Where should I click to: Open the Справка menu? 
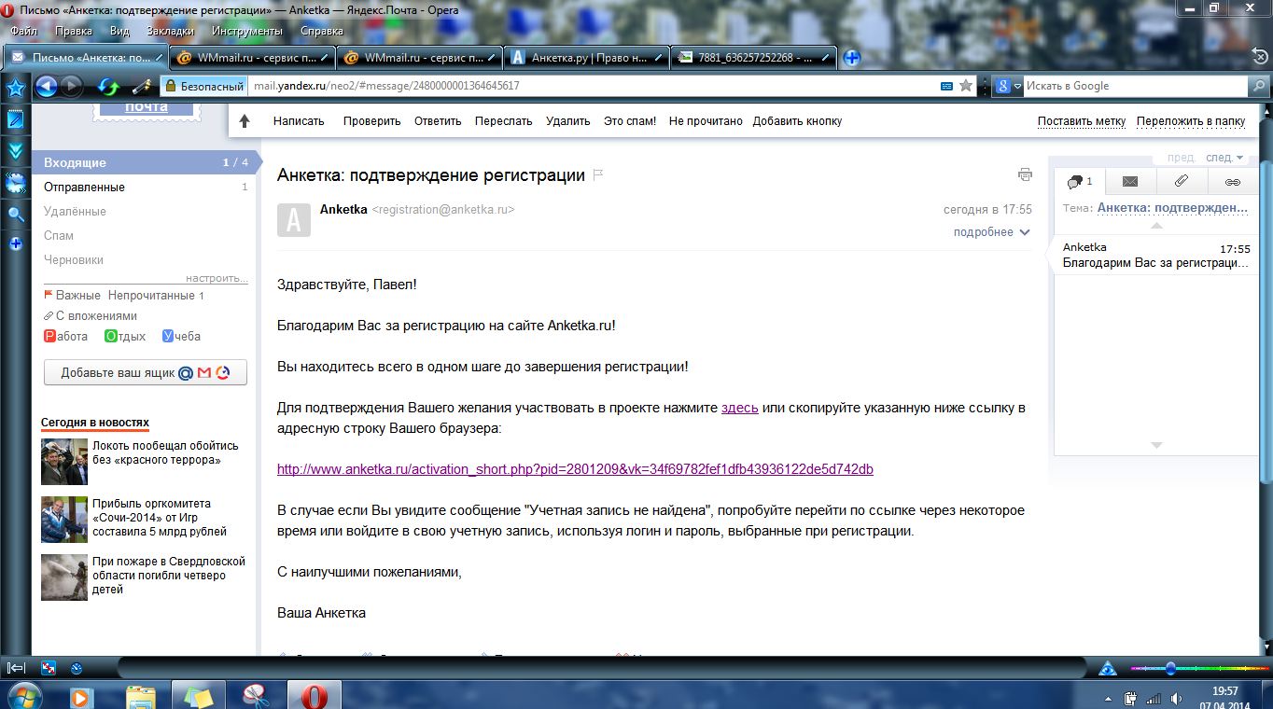click(322, 31)
